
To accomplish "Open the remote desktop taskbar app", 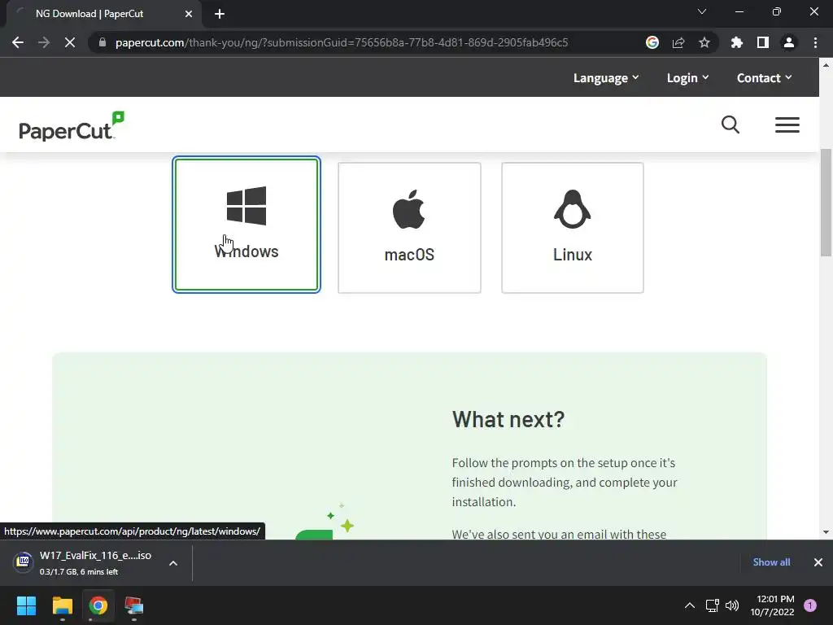I will coord(134,605).
